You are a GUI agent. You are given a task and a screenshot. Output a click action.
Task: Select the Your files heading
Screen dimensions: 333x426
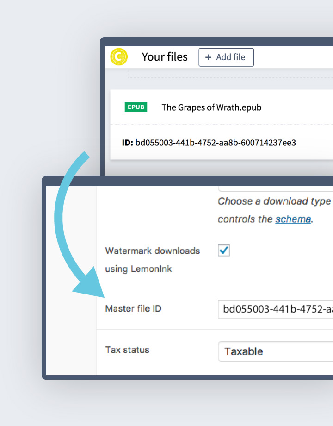click(165, 57)
